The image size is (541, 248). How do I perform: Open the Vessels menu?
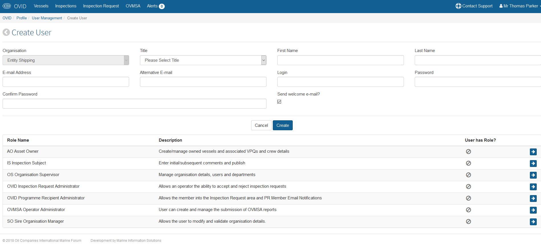41,6
